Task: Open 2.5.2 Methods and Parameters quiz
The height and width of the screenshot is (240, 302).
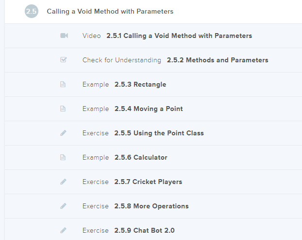Action: (217, 60)
